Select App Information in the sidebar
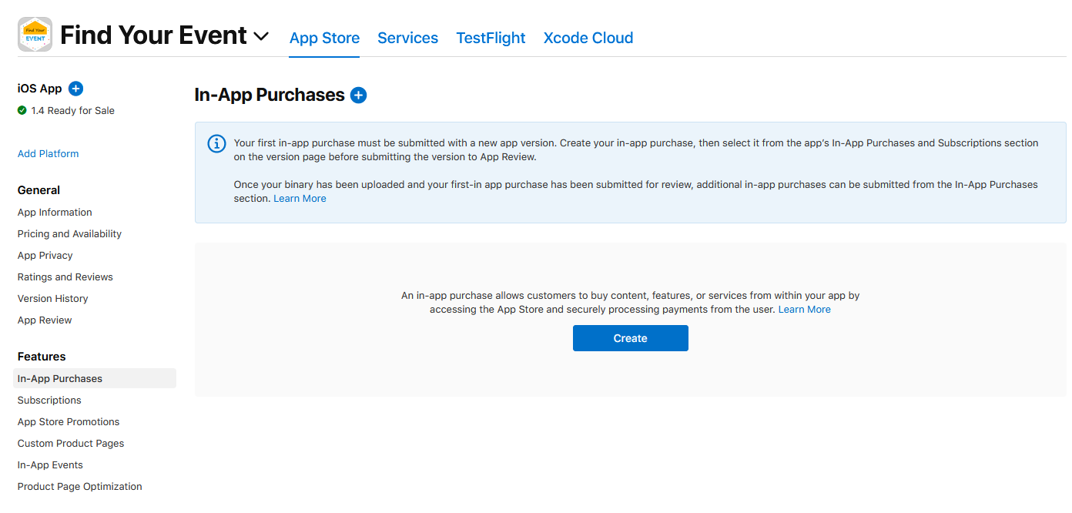Viewport: 1072px width, 513px height. pos(55,213)
